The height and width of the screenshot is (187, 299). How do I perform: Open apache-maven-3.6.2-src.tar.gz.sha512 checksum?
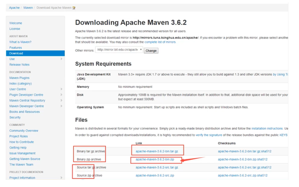(x=244, y=167)
